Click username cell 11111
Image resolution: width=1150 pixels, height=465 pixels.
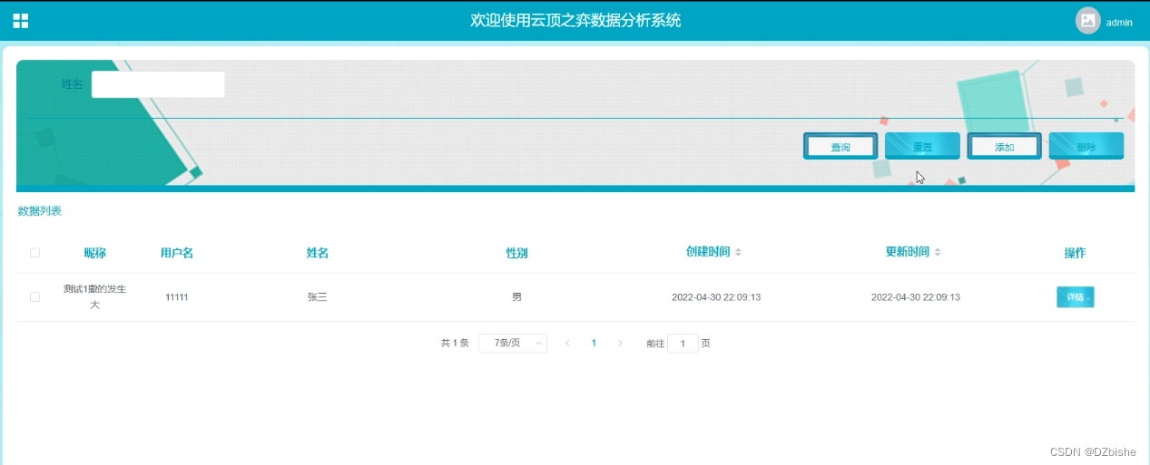click(x=176, y=296)
